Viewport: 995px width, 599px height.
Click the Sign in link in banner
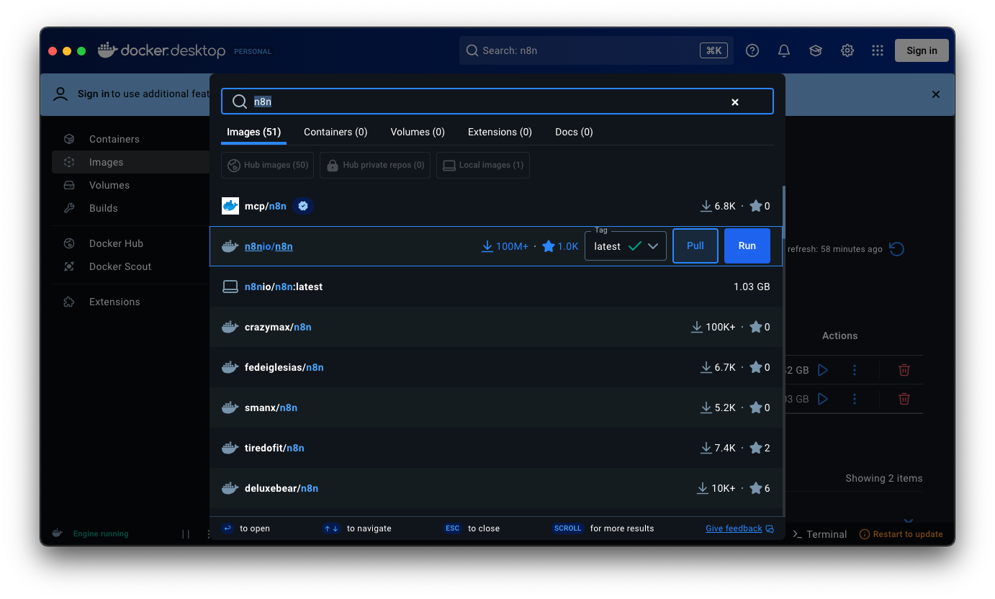pyautogui.click(x=94, y=94)
